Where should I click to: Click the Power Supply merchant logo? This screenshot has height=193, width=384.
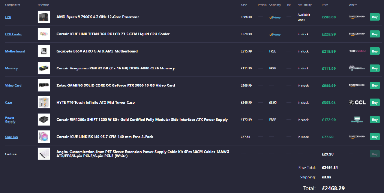tap(357, 120)
